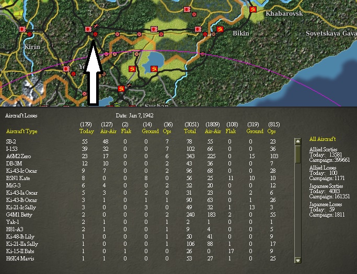This screenshot has width=357, height=274.
Task: Sort by today's Air-Air column (127)
Action: tap(108, 131)
